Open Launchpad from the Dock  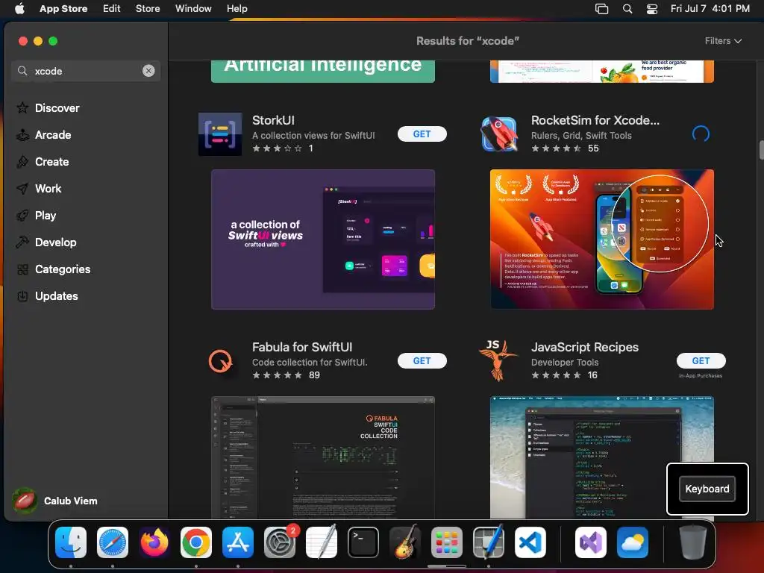click(447, 542)
